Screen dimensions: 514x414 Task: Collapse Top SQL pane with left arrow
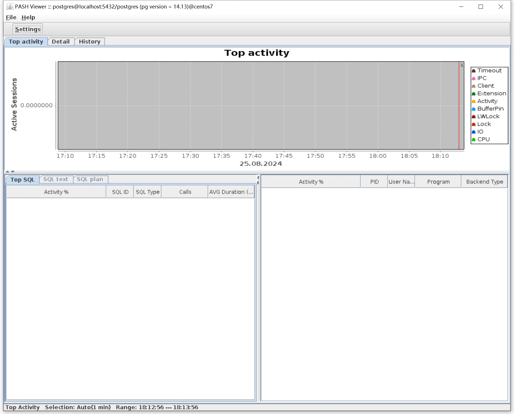click(x=258, y=178)
